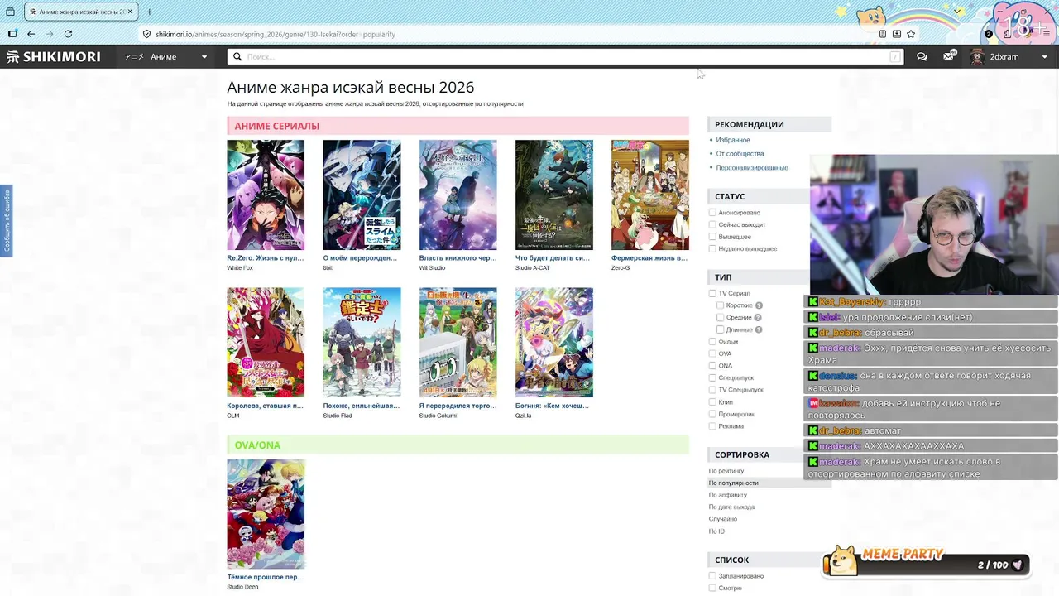Check the Вышедшее status checkbox
Screen dimensions: 1059x596
click(712, 237)
